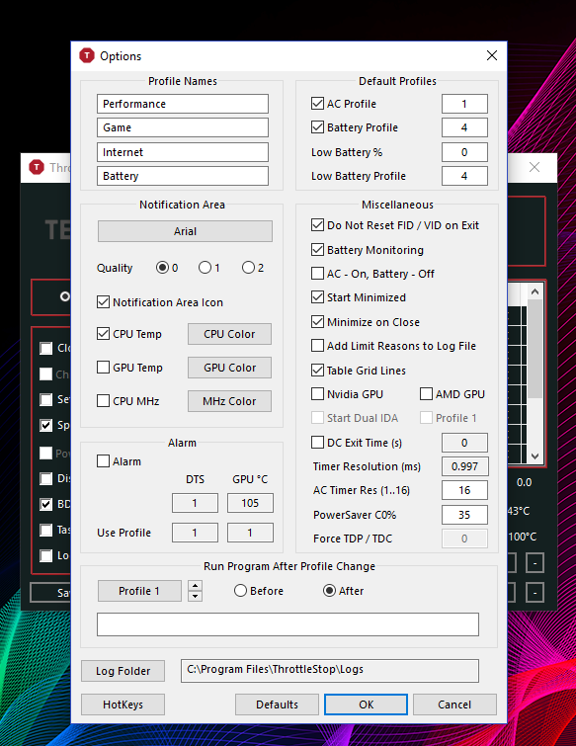
Task: Open the GPU Color picker button
Action: point(229,368)
